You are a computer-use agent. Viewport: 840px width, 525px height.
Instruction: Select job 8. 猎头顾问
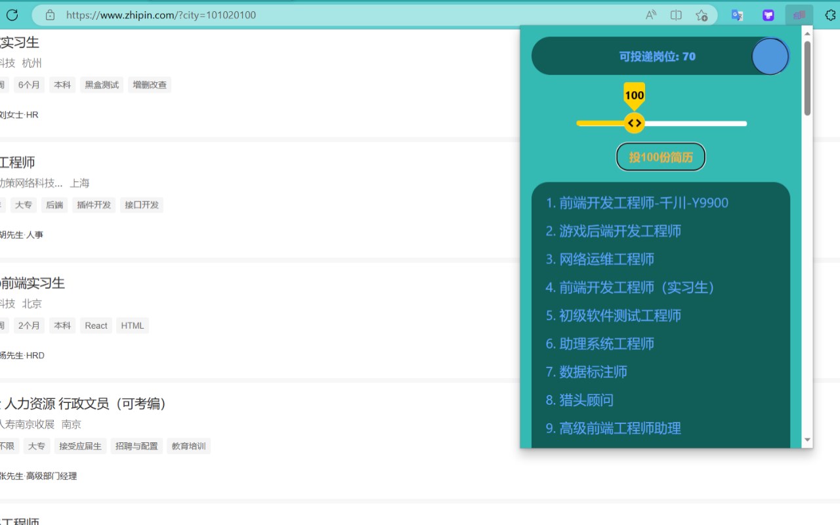(x=579, y=400)
